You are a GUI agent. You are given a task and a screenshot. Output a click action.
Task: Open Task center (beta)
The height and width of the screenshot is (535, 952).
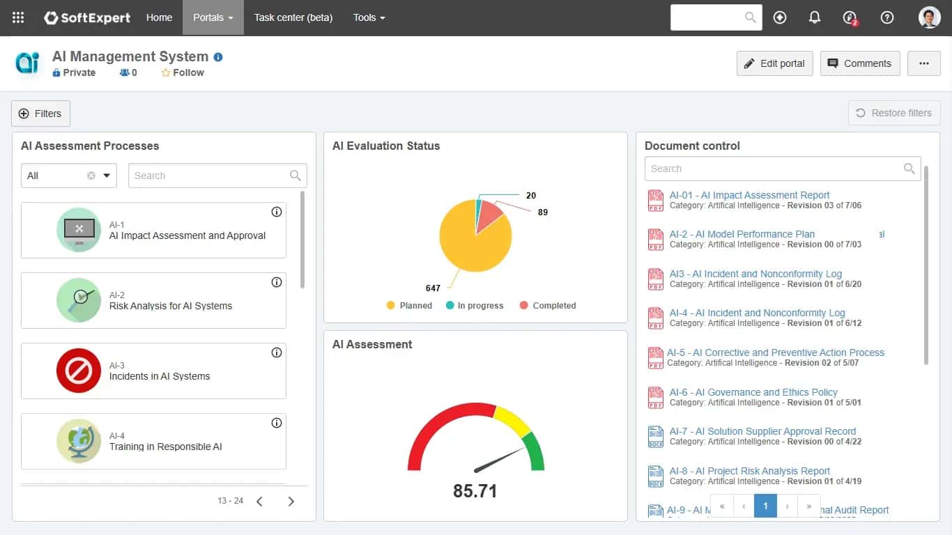coord(293,17)
